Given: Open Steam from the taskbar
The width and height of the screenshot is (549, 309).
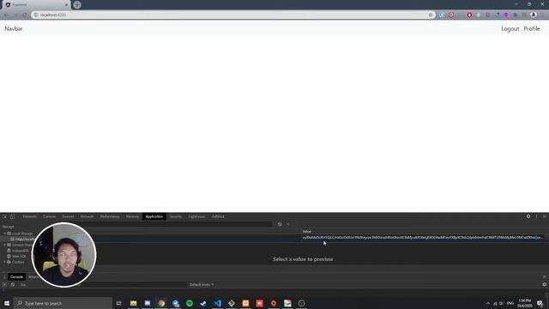Looking at the screenshot, I should 203,303.
